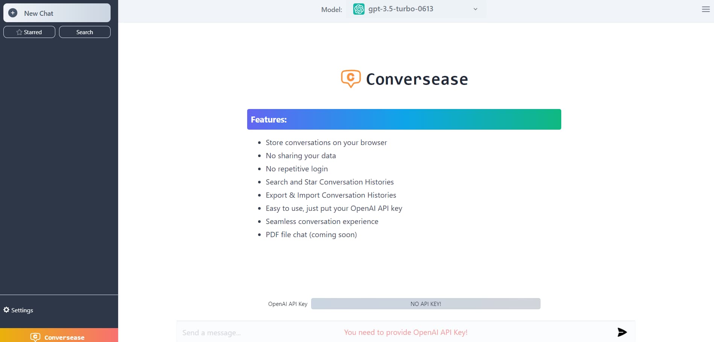Click 'No repetitive login' bullet
Image resolution: width=714 pixels, height=342 pixels.
coord(296,169)
